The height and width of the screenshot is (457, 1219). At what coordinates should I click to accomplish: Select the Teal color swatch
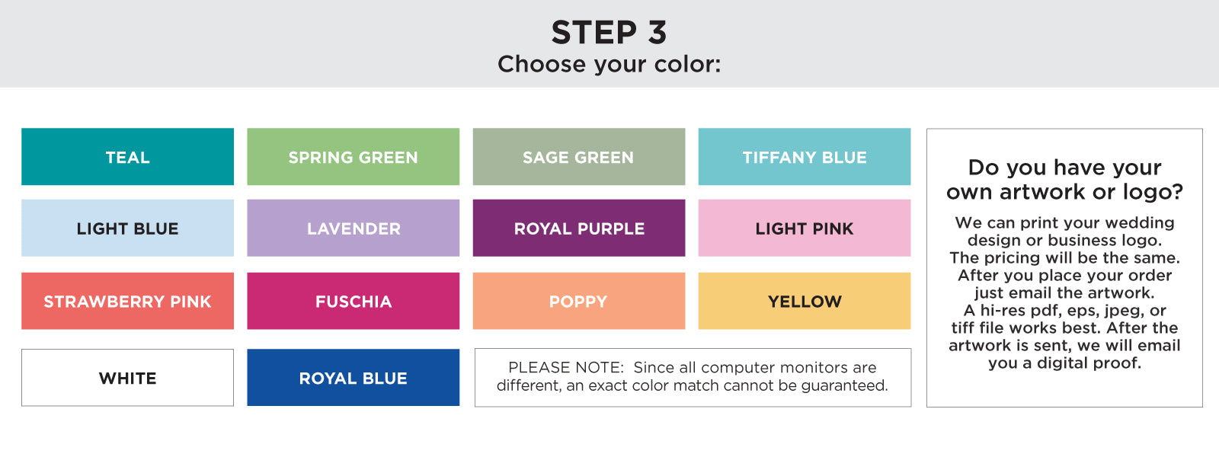[127, 157]
